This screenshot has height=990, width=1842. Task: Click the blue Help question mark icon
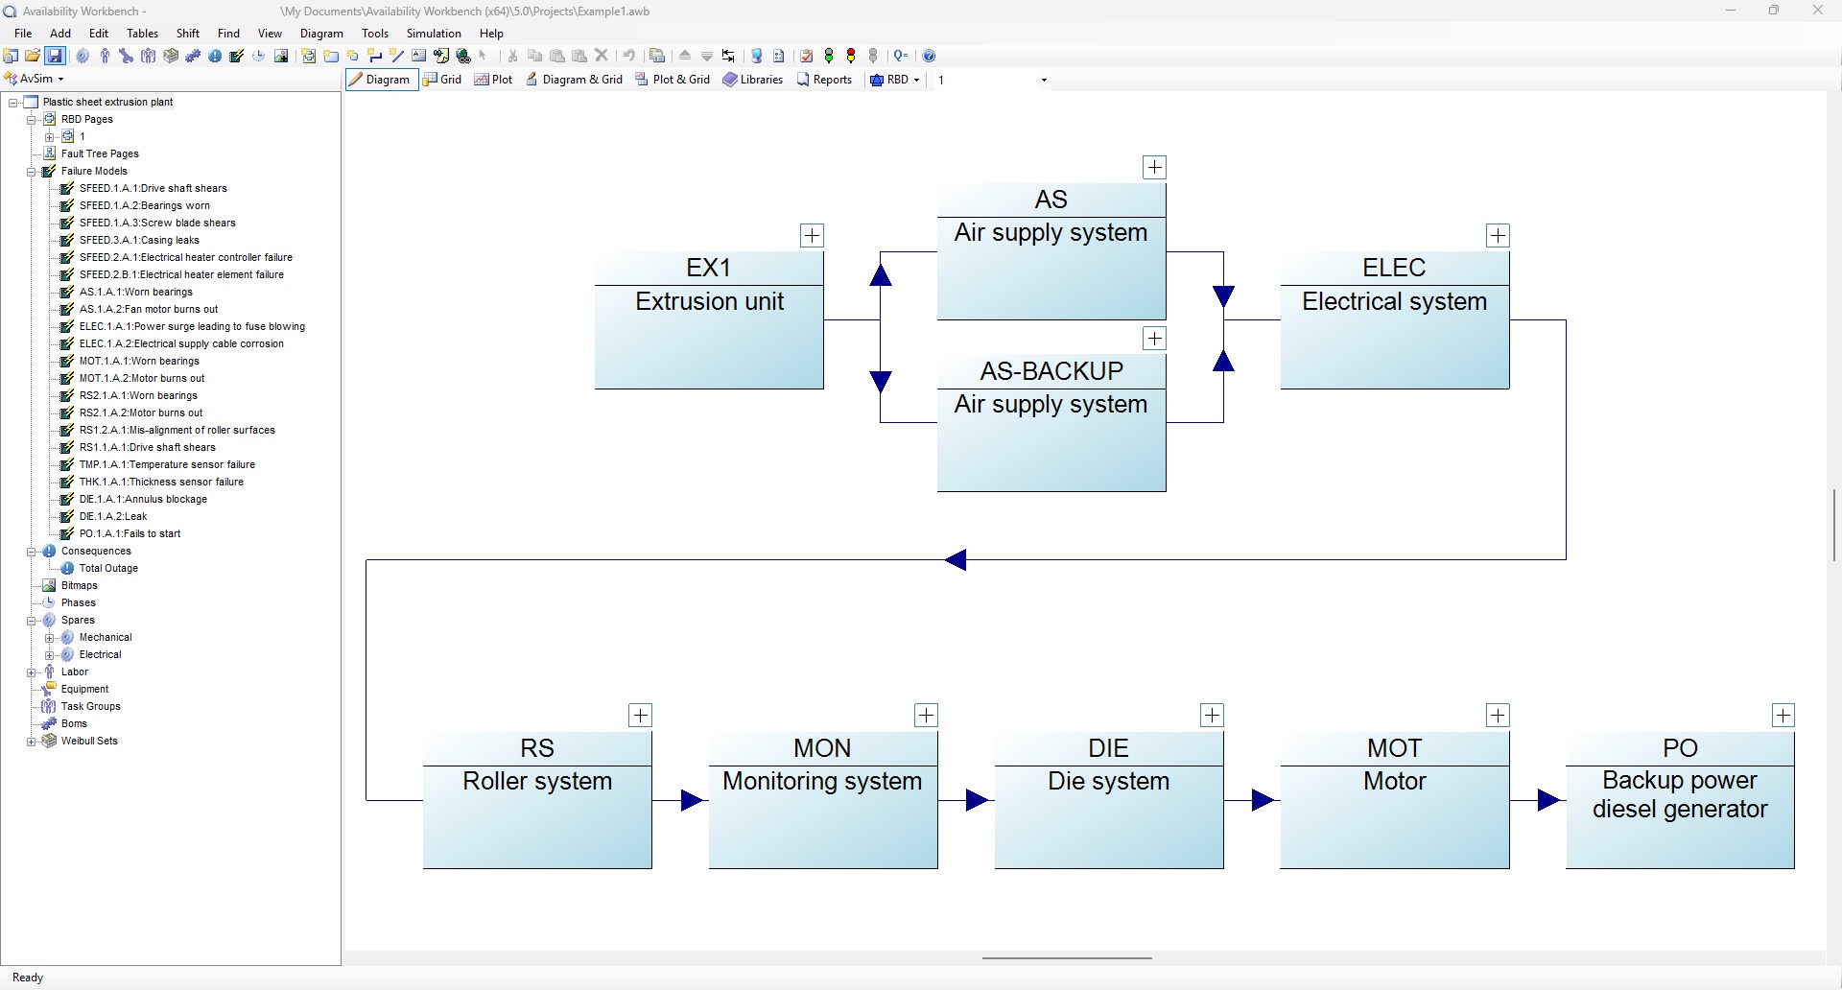point(929,56)
